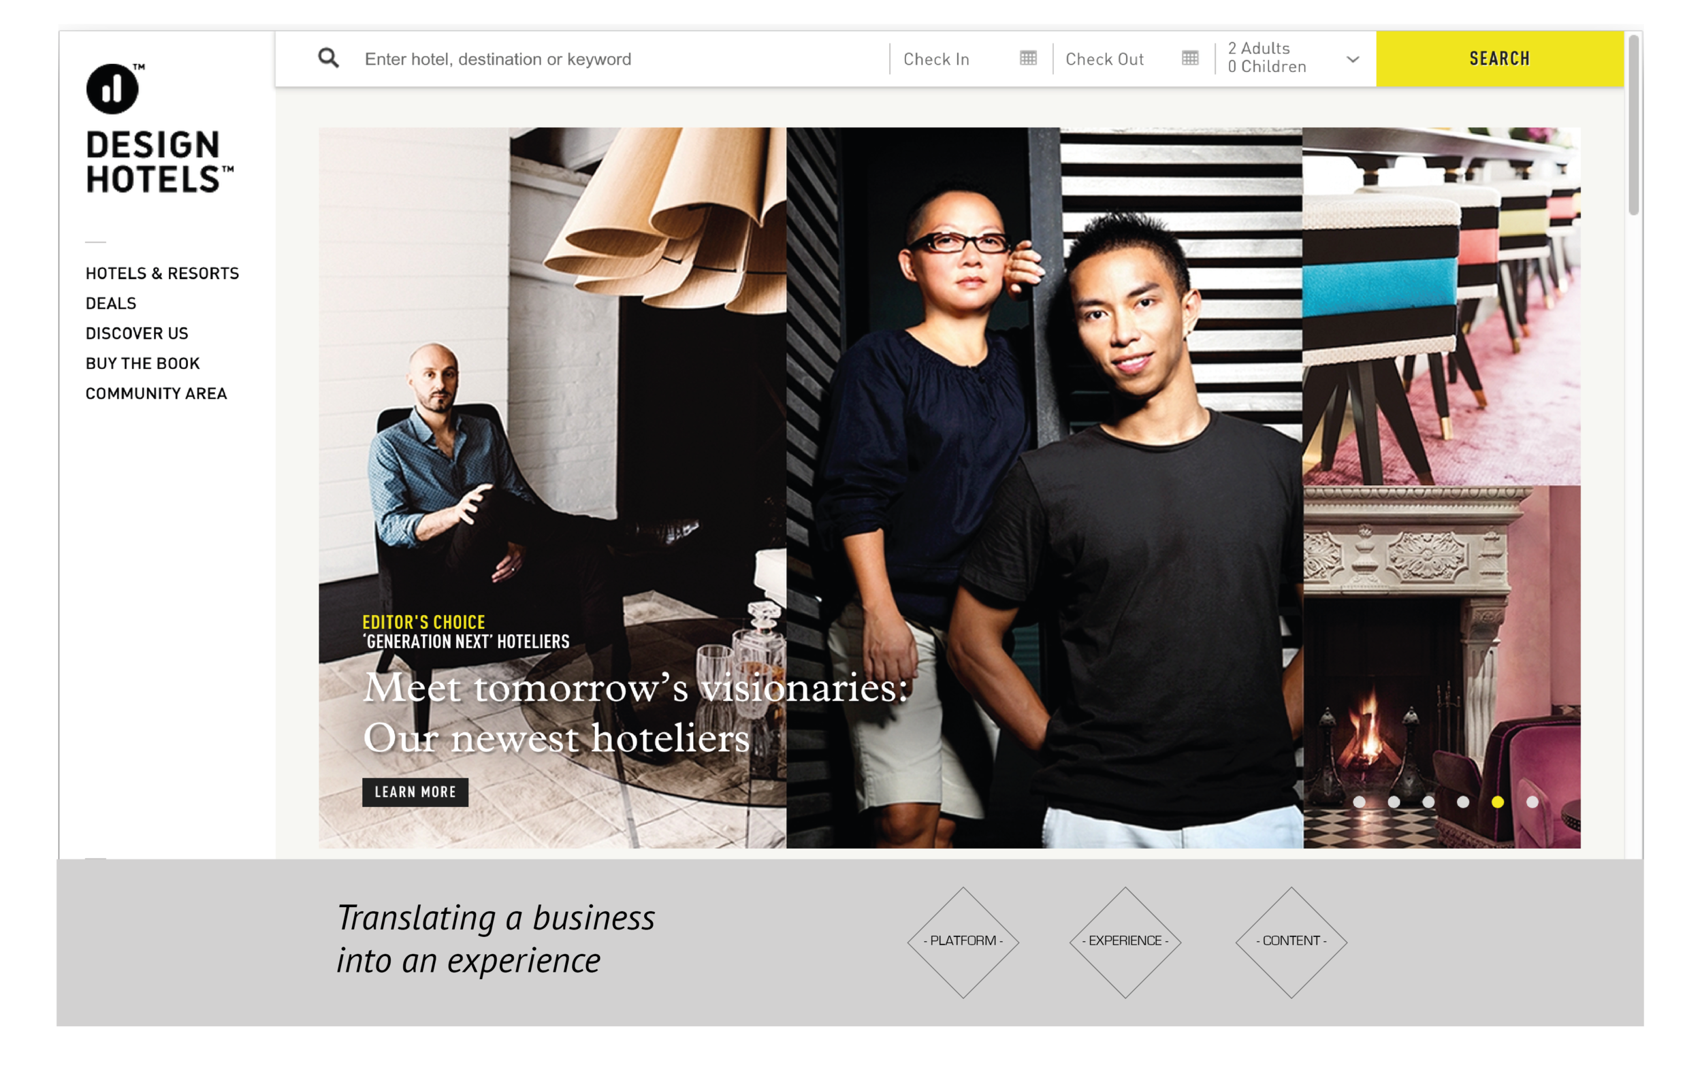Open the Check Out calendar icon
This screenshot has width=1702, height=1082.
pyautogui.click(x=1190, y=59)
